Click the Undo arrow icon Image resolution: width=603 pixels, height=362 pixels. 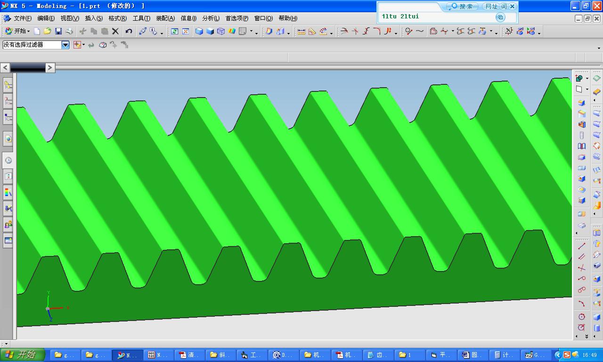click(x=129, y=32)
